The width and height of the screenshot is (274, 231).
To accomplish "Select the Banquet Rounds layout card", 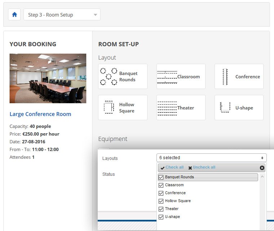I will click(123, 76).
